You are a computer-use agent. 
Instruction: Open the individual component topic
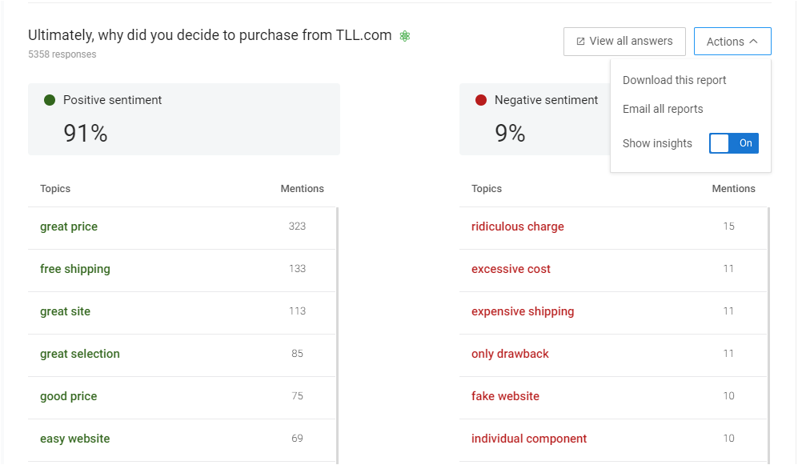528,439
